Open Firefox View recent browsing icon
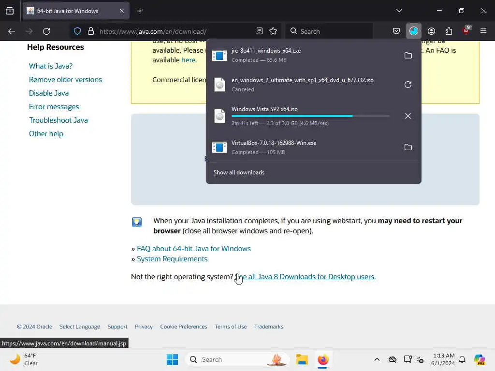The image size is (495, 371). point(10,11)
